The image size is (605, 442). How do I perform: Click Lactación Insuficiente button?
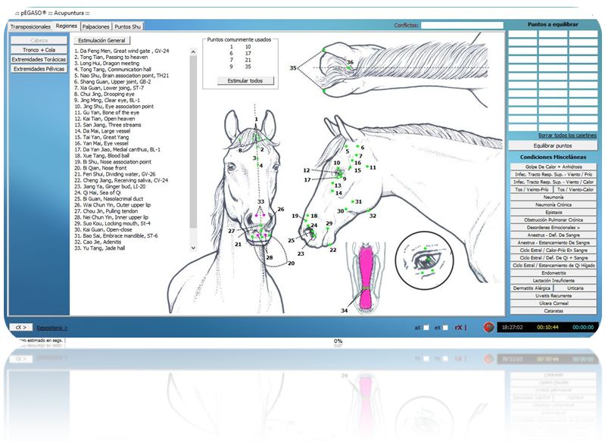554,280
